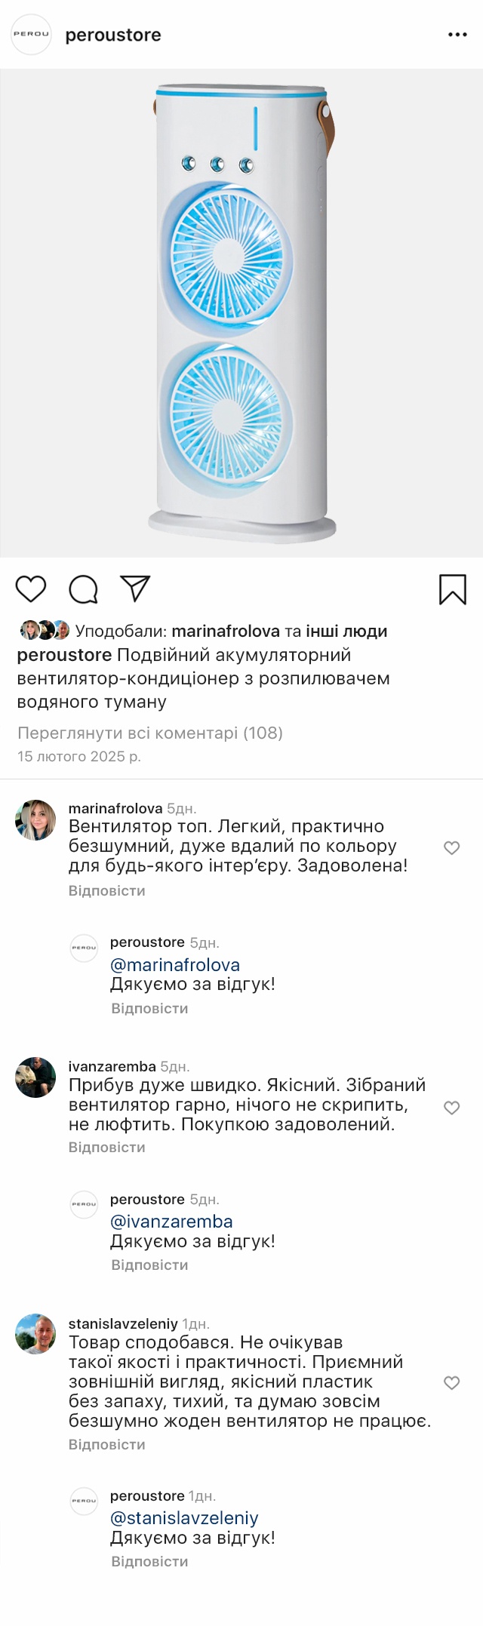Open the comment bubble icon
The width and height of the screenshot is (483, 1626).
(83, 589)
